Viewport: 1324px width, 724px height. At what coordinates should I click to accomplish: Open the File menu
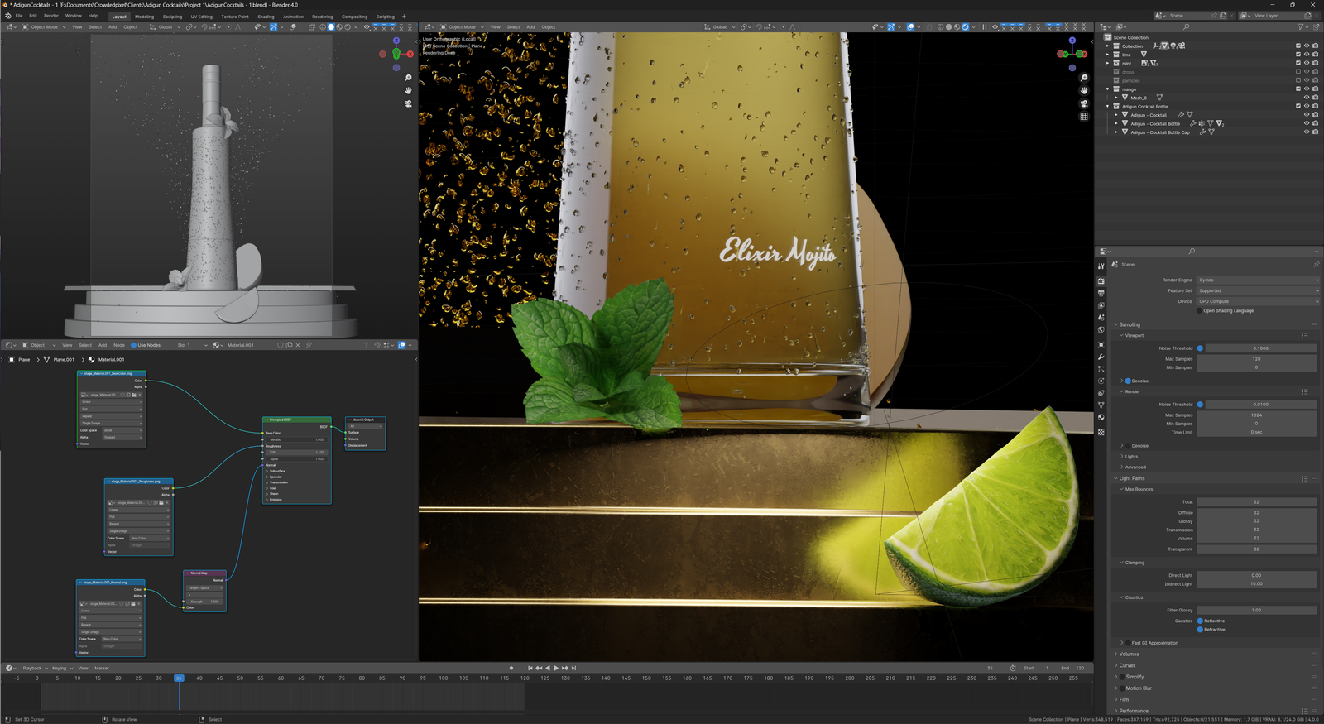tap(19, 16)
